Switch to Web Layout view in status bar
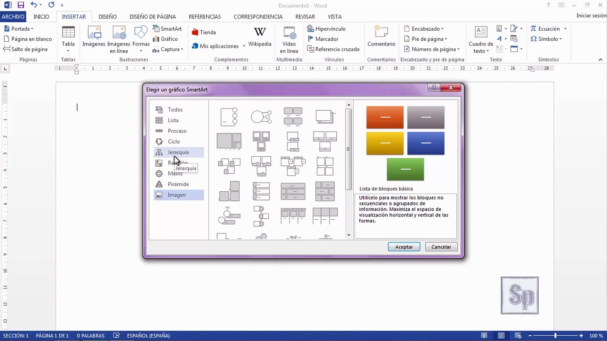Screen dimensions: 607x341 point(518,336)
